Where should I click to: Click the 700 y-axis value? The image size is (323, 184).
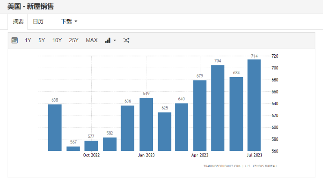pyautogui.click(x=275, y=68)
